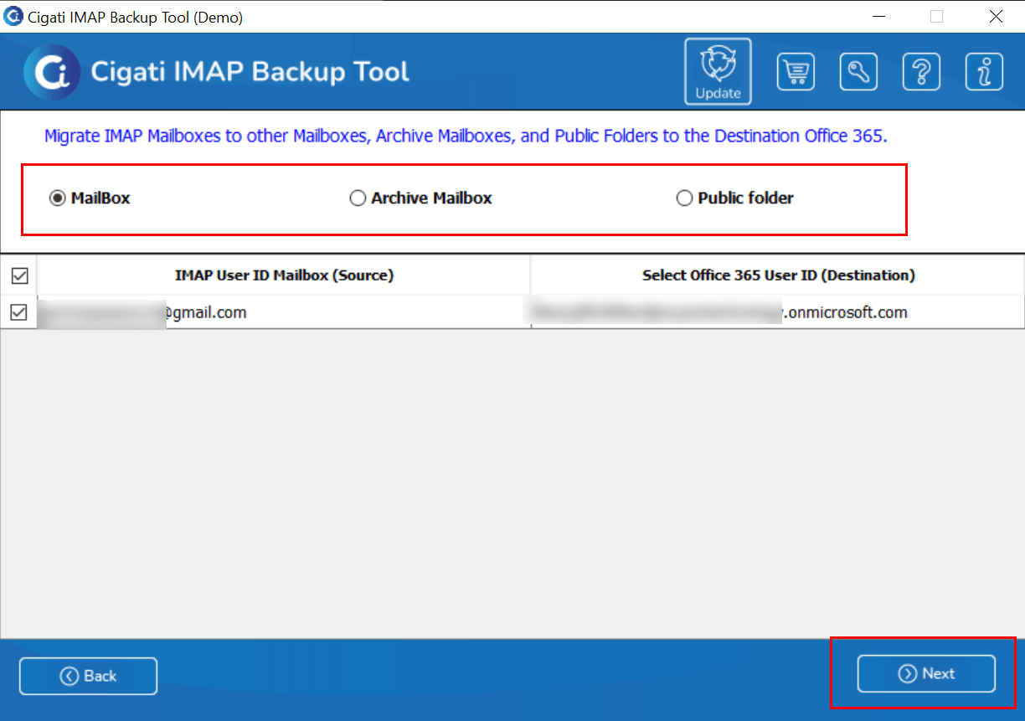Click the key activation icon
This screenshot has width=1025, height=721.
858,71
